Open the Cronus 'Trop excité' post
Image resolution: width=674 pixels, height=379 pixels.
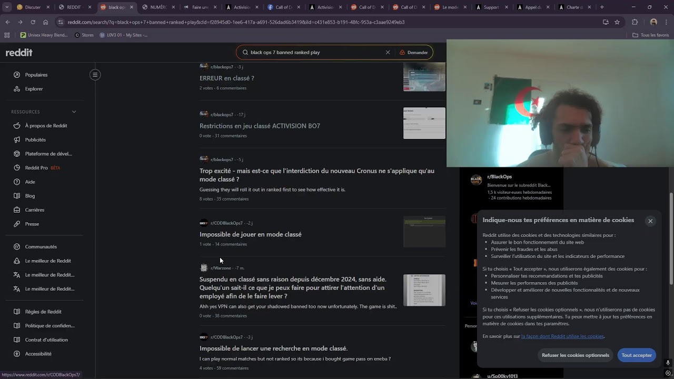pos(317,175)
